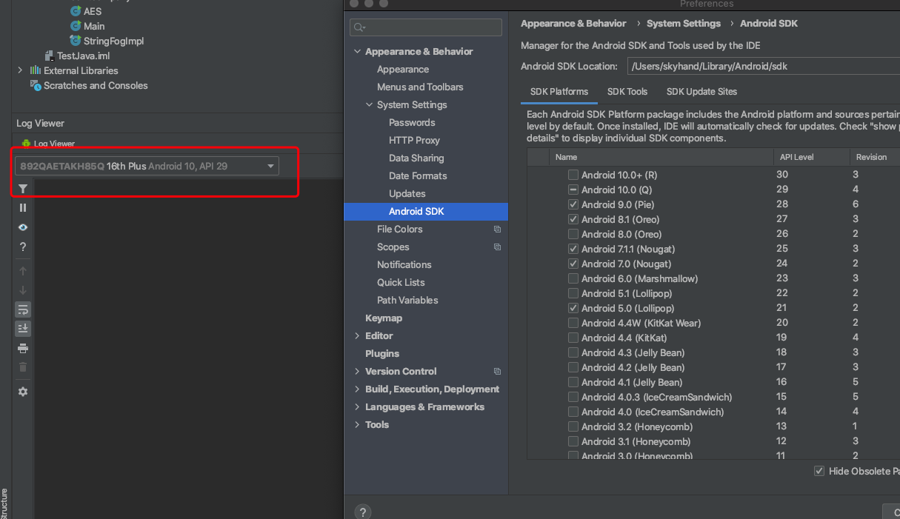Image resolution: width=900 pixels, height=519 pixels.
Task: Open Keymap settings
Action: click(x=384, y=318)
